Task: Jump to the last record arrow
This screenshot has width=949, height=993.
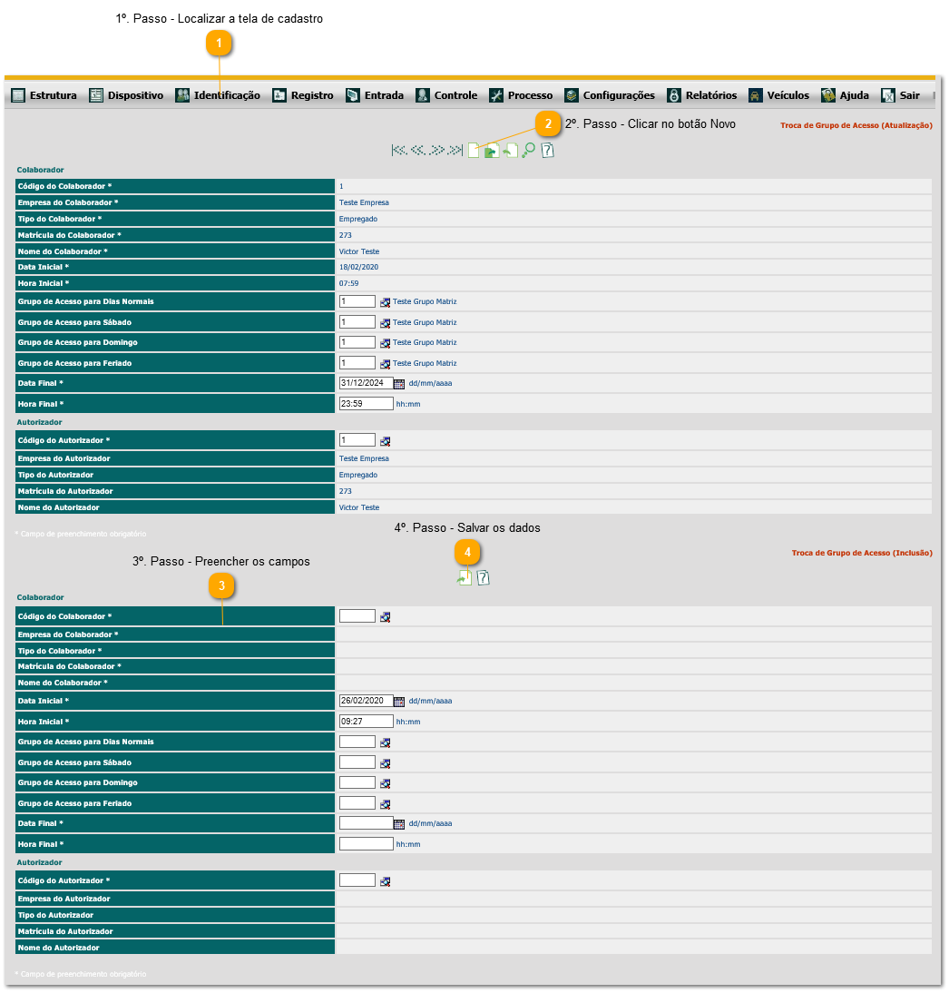Action: 456,151
